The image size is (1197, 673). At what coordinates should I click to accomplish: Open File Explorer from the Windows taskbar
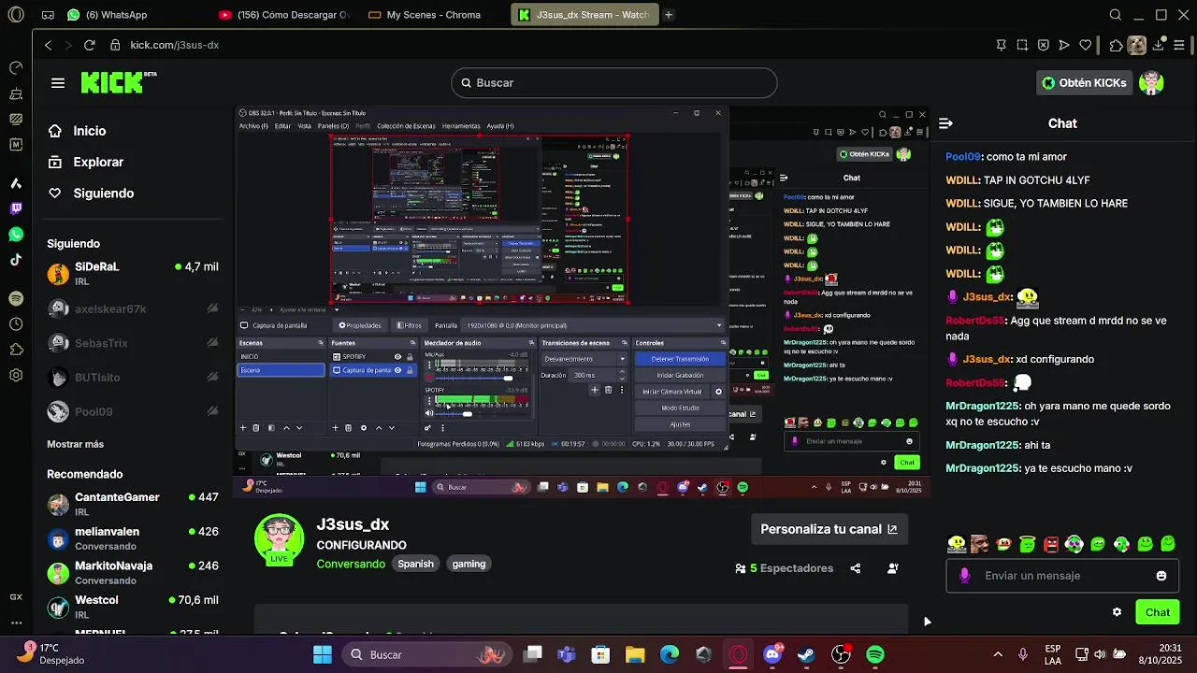pyautogui.click(x=635, y=654)
